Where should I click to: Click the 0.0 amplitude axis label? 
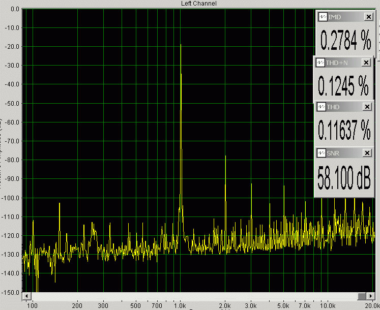point(15,9)
